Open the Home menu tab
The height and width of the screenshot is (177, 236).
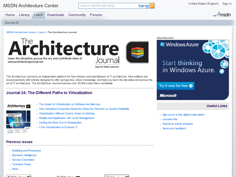tap(10, 15)
